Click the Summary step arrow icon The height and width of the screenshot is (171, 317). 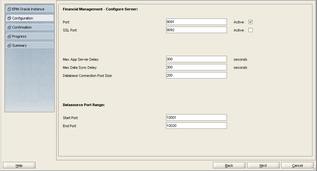9,45
